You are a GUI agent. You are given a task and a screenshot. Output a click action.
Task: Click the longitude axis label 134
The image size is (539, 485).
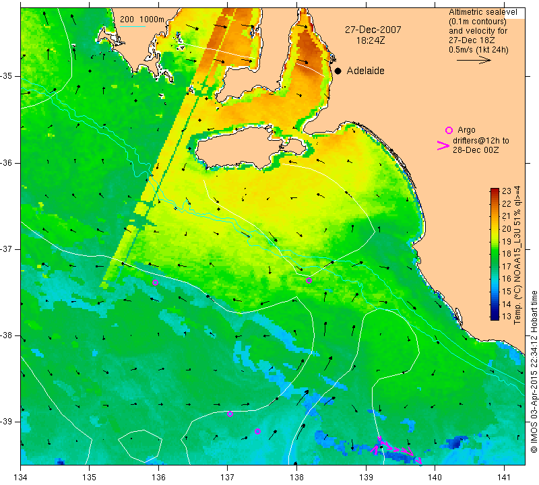(21, 478)
